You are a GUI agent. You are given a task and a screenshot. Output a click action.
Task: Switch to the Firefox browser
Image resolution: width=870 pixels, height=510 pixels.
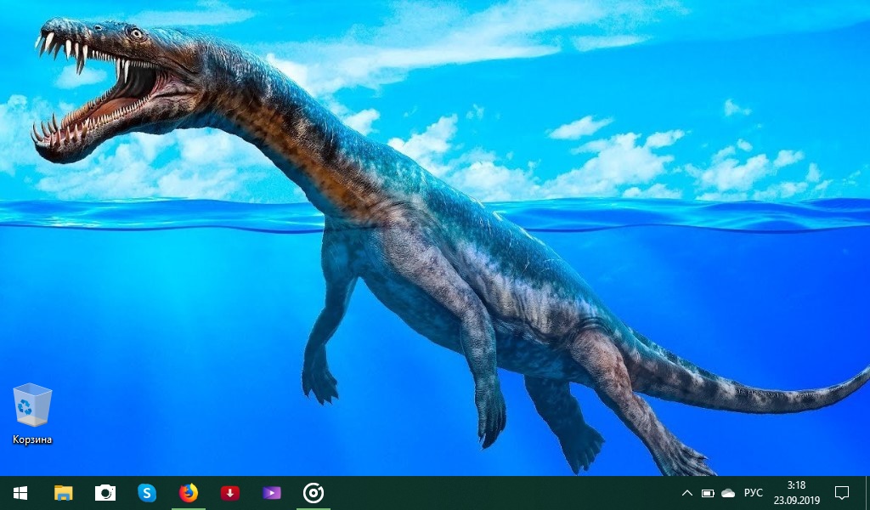click(189, 493)
